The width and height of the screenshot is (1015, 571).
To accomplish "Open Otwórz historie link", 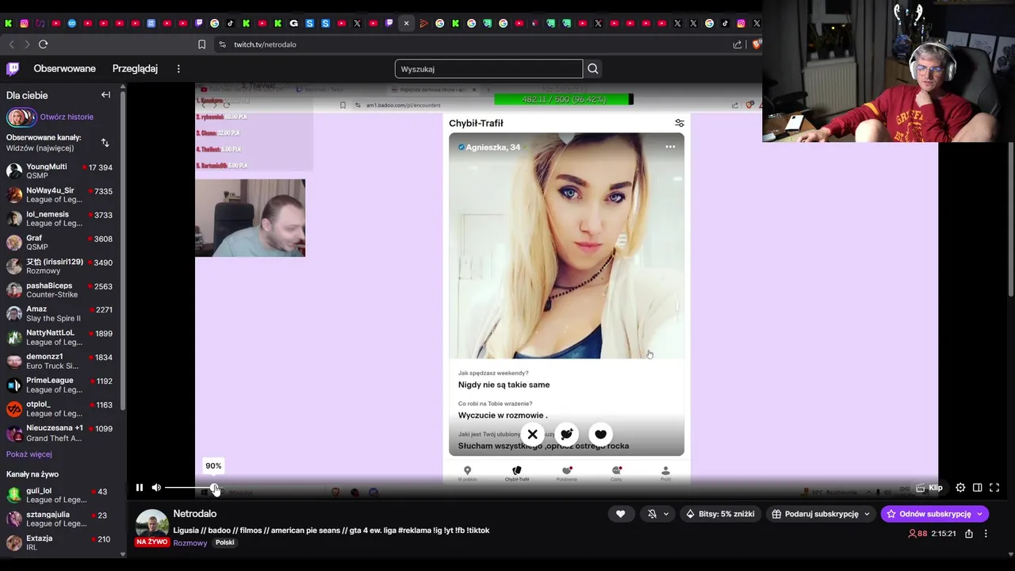I will pos(67,117).
